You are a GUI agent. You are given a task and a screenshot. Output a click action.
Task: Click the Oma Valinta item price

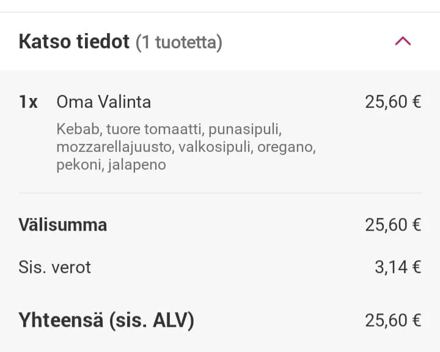392,102
